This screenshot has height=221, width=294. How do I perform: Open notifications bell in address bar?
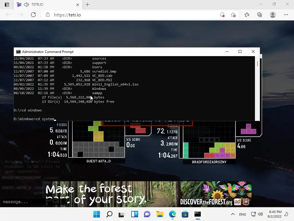point(222,15)
